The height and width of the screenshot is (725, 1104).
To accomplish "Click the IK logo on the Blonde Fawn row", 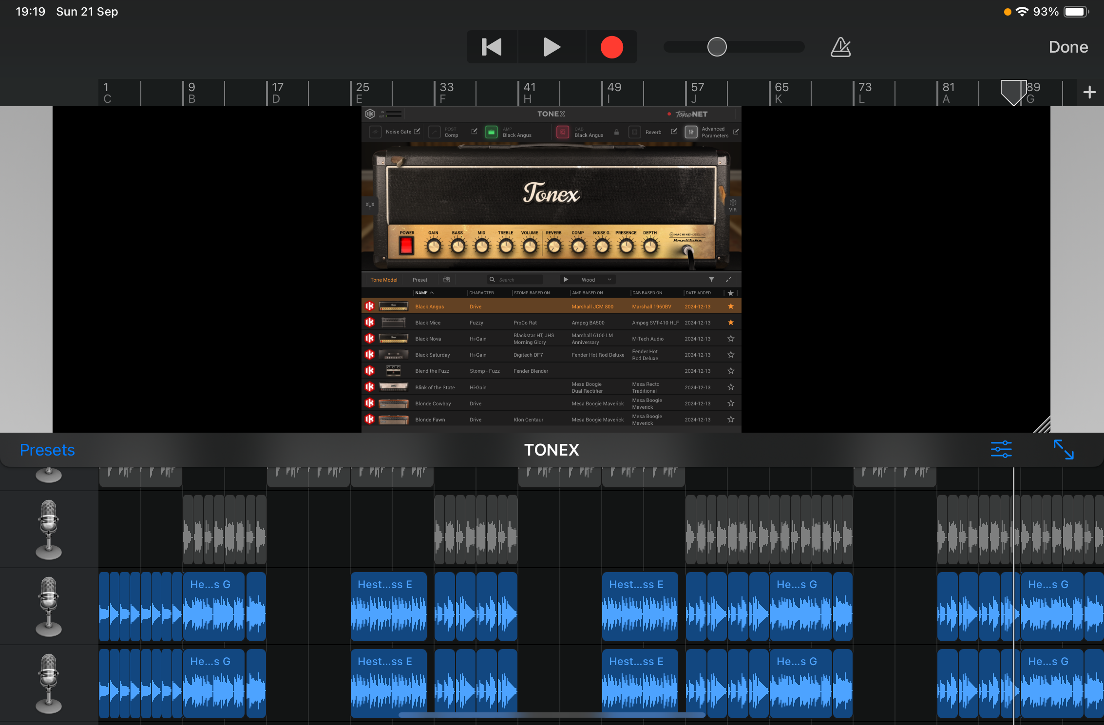I will click(x=370, y=420).
